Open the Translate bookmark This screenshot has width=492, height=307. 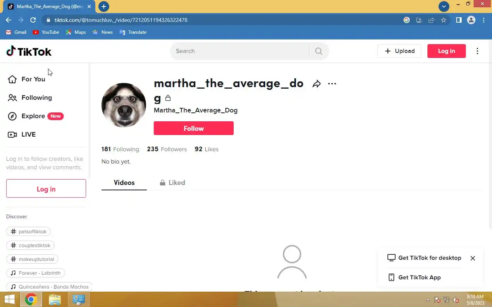pyautogui.click(x=133, y=32)
